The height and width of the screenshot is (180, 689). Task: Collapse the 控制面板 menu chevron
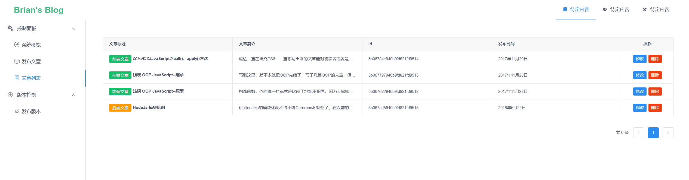pos(73,29)
